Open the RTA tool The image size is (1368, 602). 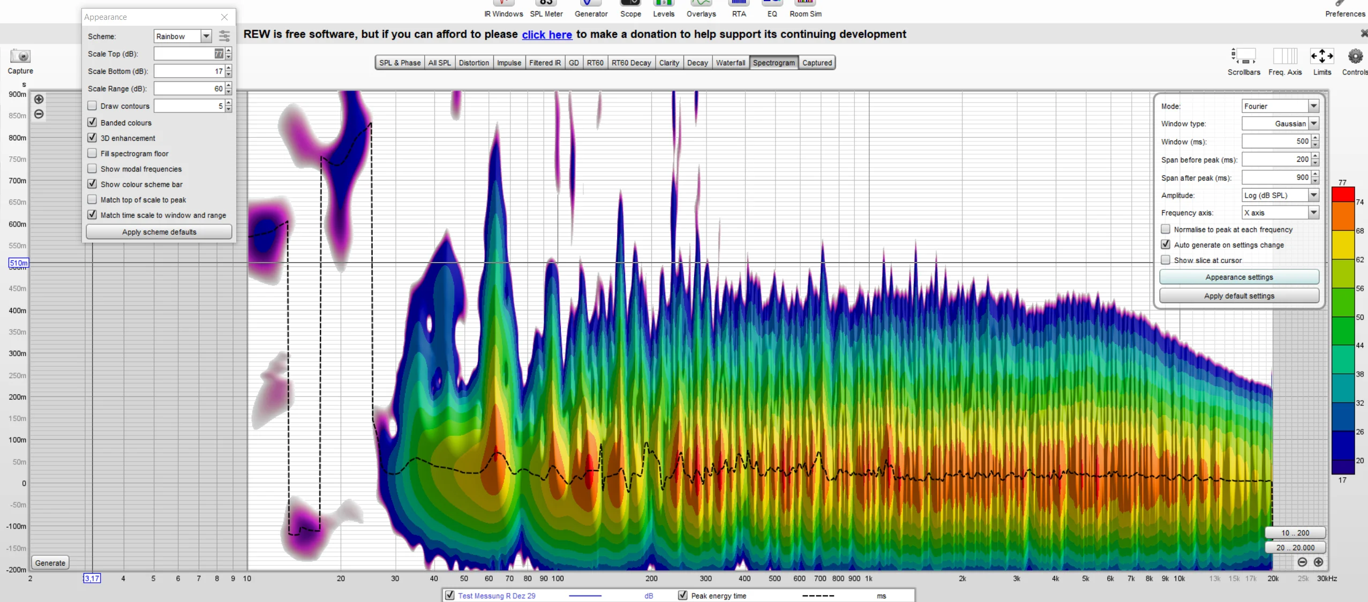[x=739, y=9]
